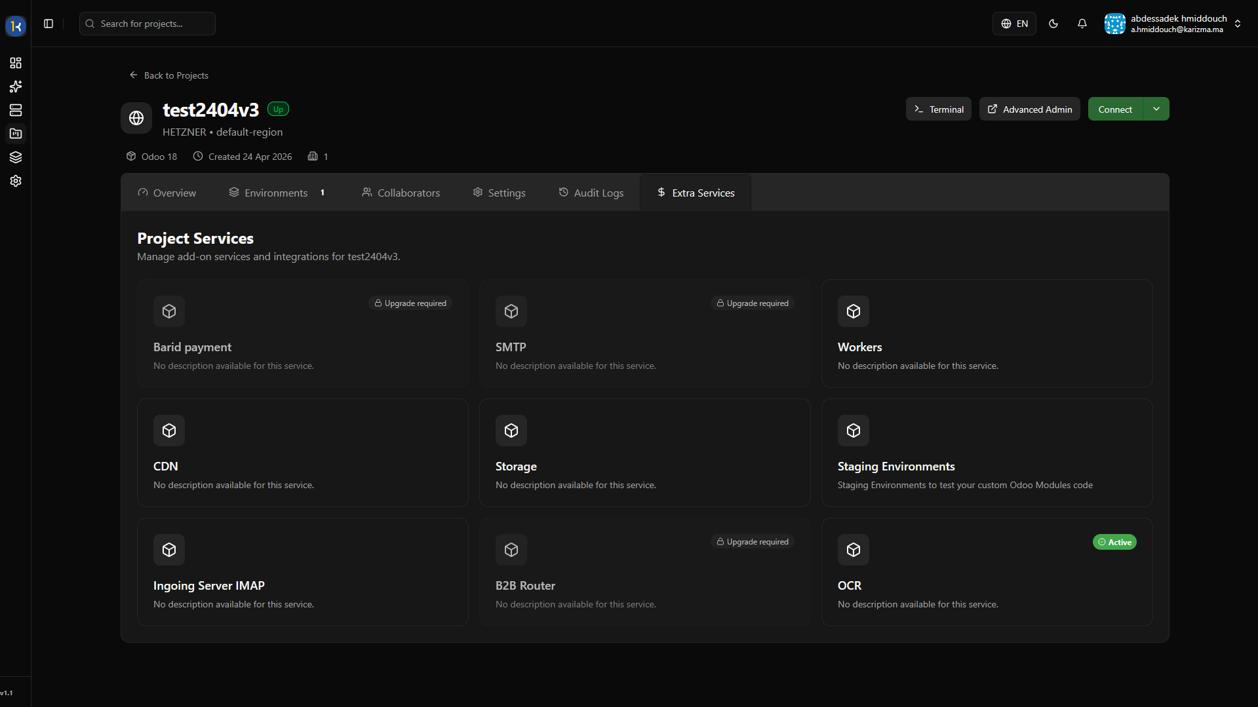This screenshot has height=707, width=1258.
Task: Open the OCR service title
Action: click(x=850, y=586)
